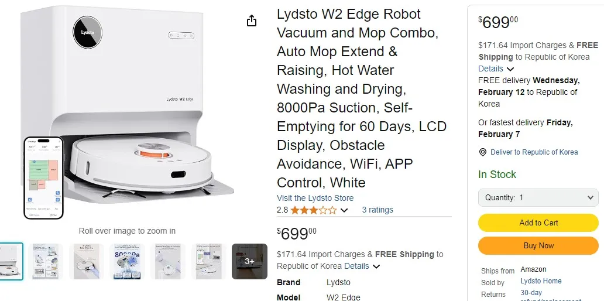View the edge cleaning thumbnail image
The image size is (604, 301).
point(87,261)
